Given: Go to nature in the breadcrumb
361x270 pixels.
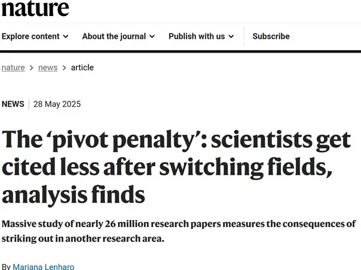Looking at the screenshot, I should point(13,67).
